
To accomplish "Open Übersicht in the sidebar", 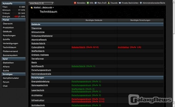I will pyautogui.click(x=8, y=24).
